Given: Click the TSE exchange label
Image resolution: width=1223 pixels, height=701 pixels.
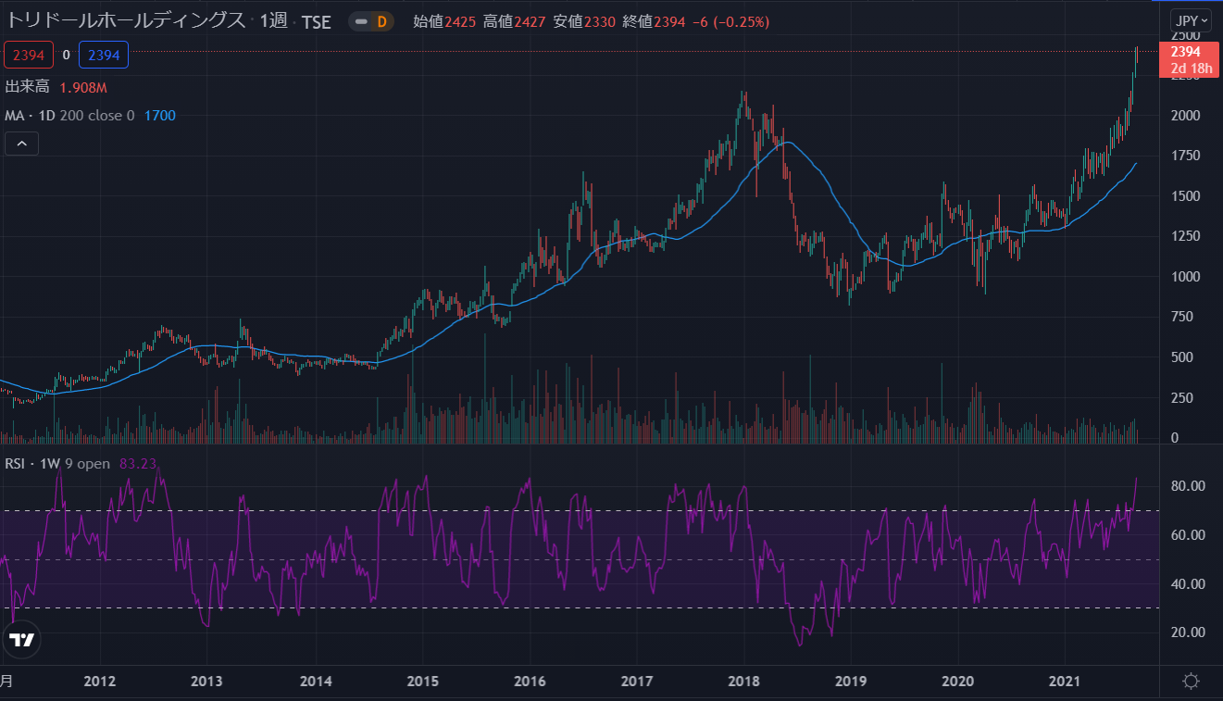Looking at the screenshot, I should click(x=316, y=22).
